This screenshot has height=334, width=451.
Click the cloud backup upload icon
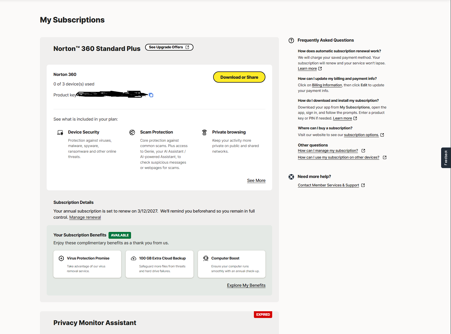click(134, 258)
